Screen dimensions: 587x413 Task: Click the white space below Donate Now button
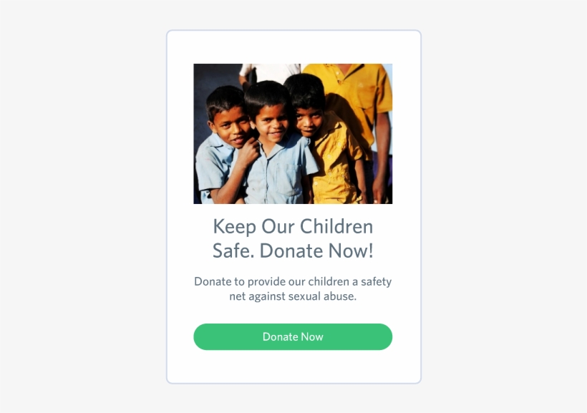tap(293, 366)
